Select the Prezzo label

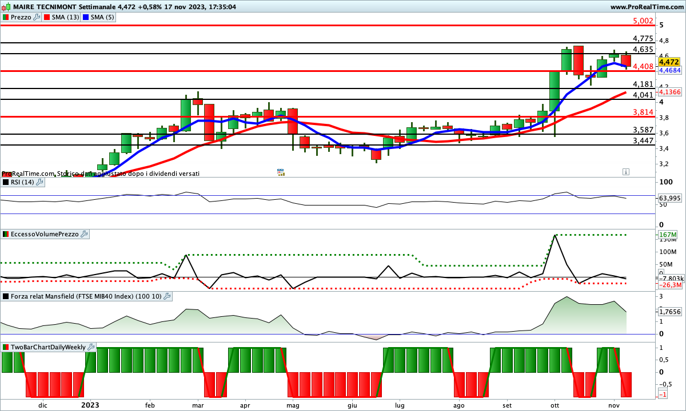point(22,17)
